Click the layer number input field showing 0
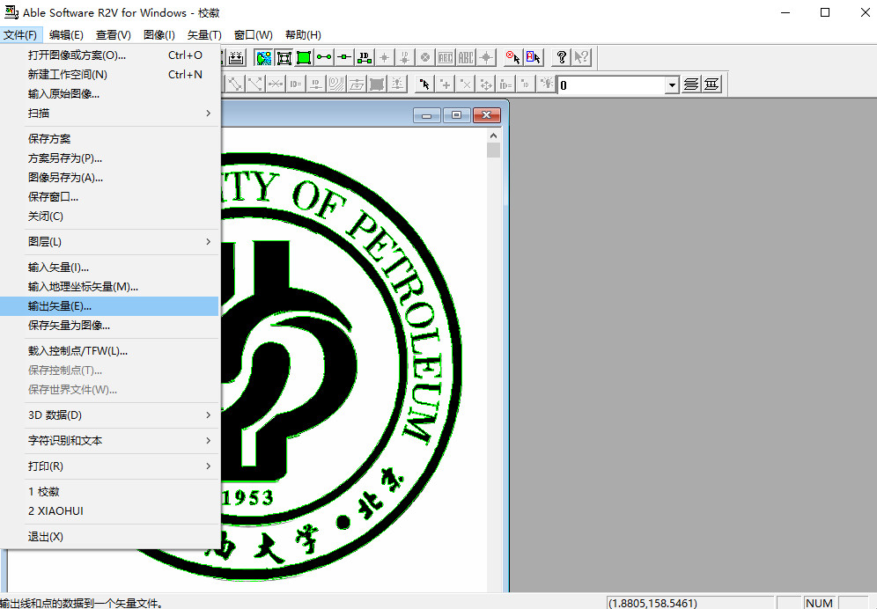The height and width of the screenshot is (609, 877). tap(612, 85)
